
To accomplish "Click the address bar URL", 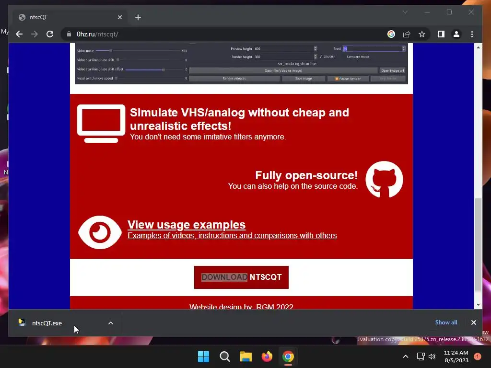I will coord(97,34).
